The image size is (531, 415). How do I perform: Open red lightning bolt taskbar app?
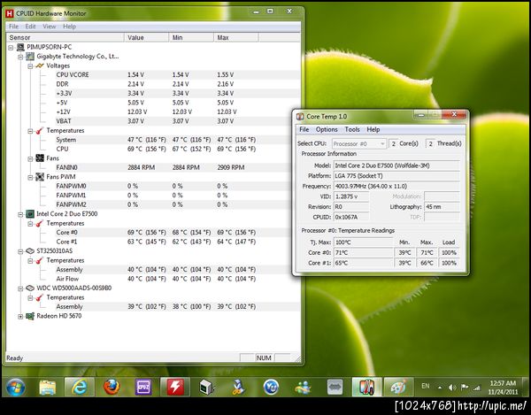(175, 387)
